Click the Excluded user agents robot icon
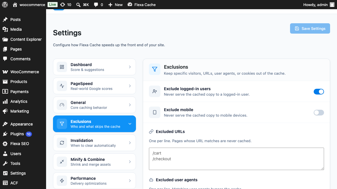Viewport: 337px width, 189px height. (151, 180)
